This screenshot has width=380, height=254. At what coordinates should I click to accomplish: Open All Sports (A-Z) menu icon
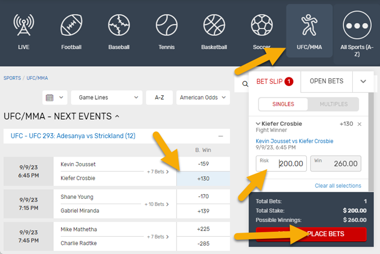click(x=357, y=26)
